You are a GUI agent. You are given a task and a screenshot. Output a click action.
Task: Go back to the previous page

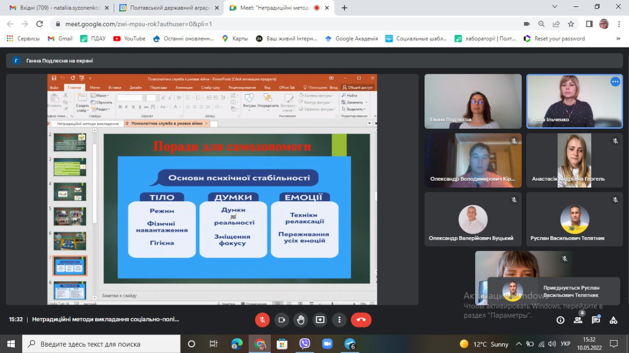point(10,24)
